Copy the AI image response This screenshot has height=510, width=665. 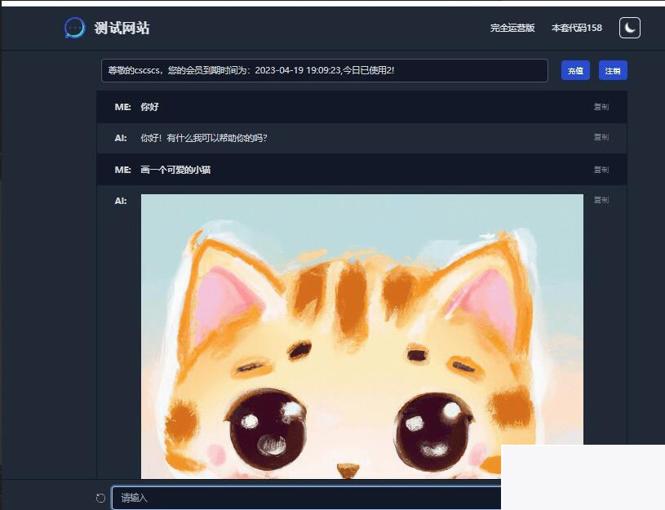point(601,199)
